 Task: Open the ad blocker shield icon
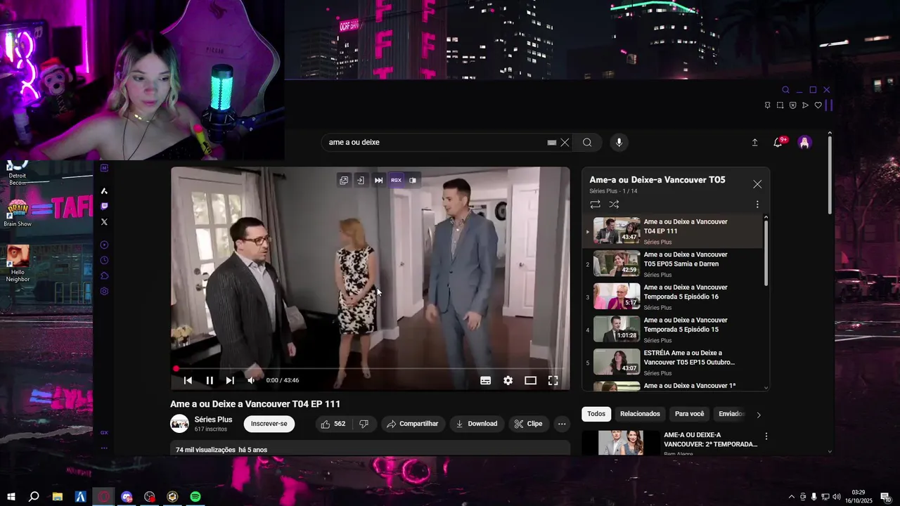[x=792, y=105]
